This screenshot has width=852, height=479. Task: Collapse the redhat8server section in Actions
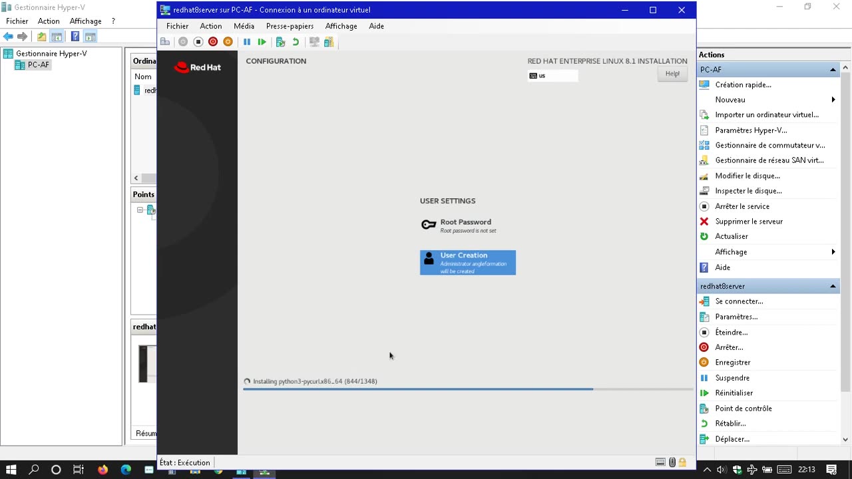point(833,286)
